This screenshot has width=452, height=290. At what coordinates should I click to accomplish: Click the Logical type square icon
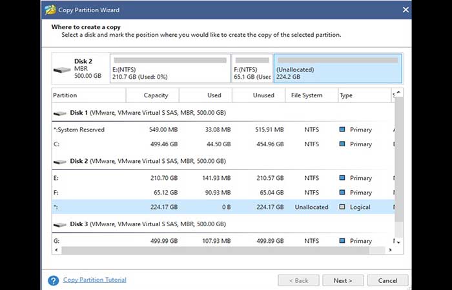pos(342,207)
